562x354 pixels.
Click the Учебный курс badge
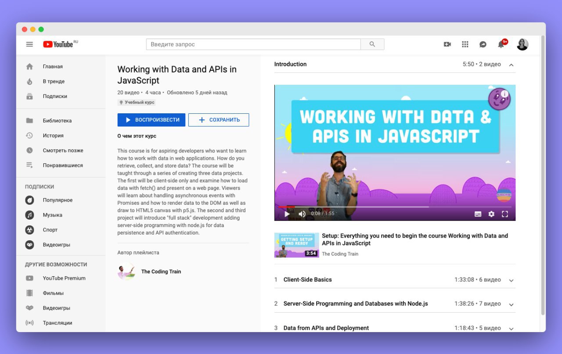(137, 102)
